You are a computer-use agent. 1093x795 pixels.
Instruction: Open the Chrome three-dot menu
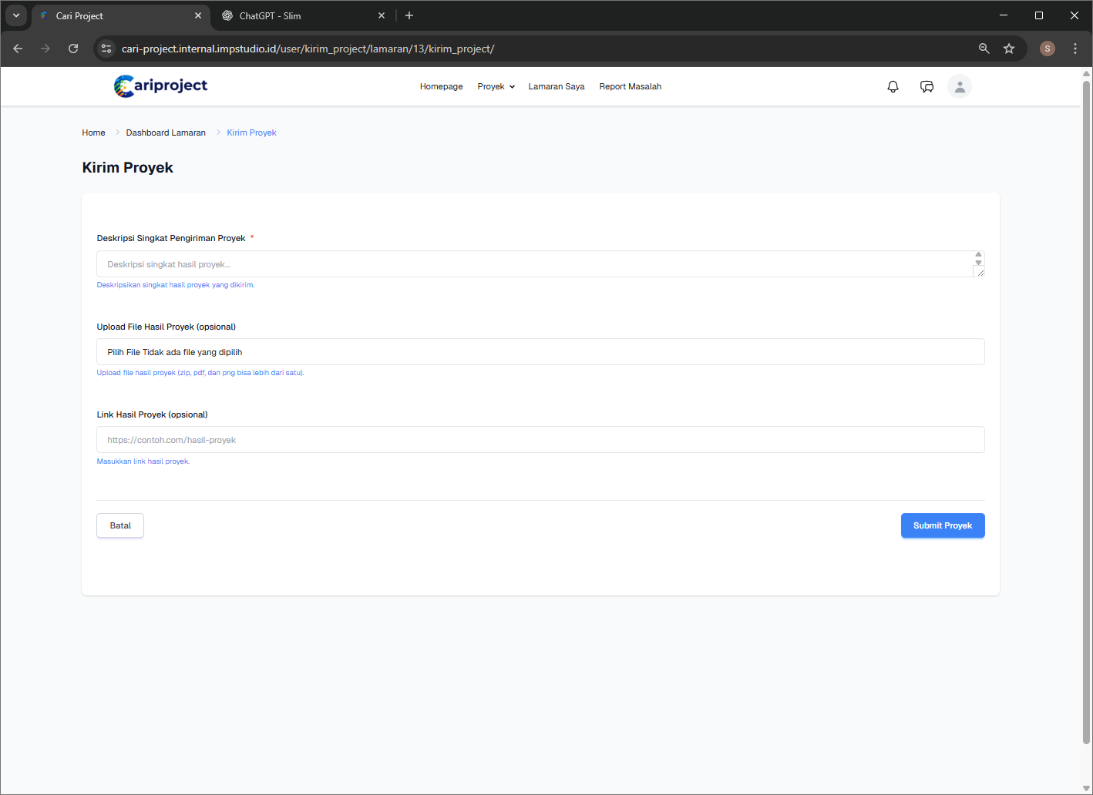tap(1075, 49)
